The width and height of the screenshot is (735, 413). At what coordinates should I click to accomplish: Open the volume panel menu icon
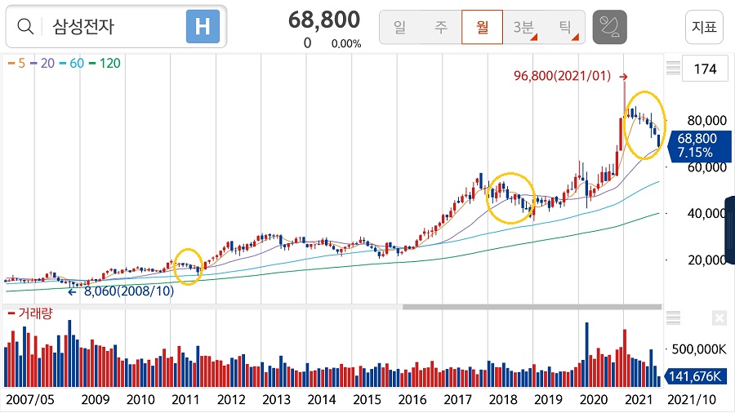(673, 318)
